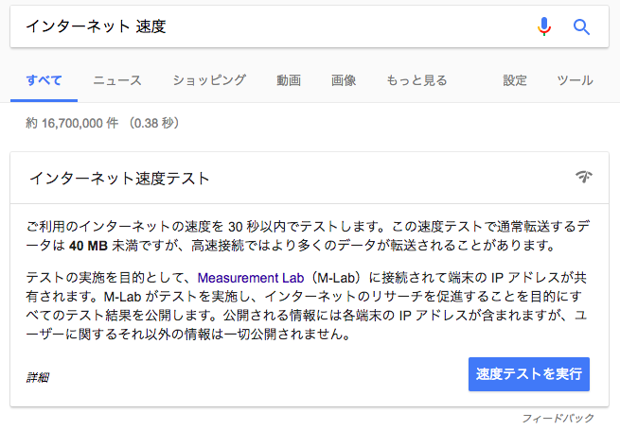Start voice search with microphone icon
This screenshot has width=620, height=430.
[x=544, y=26]
